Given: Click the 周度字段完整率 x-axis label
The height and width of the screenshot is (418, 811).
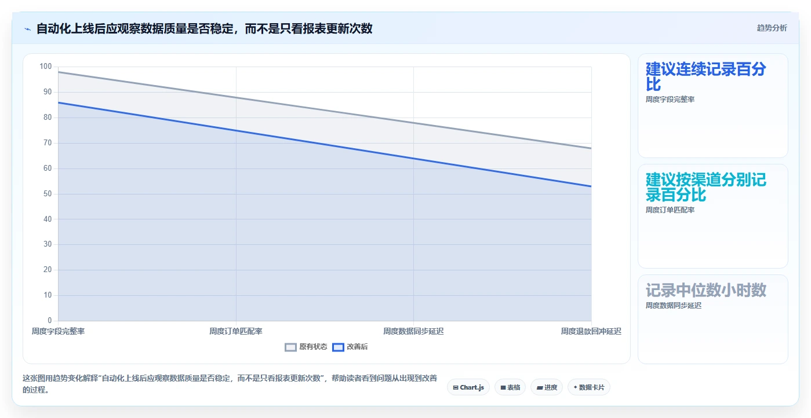Looking at the screenshot, I should tap(59, 331).
